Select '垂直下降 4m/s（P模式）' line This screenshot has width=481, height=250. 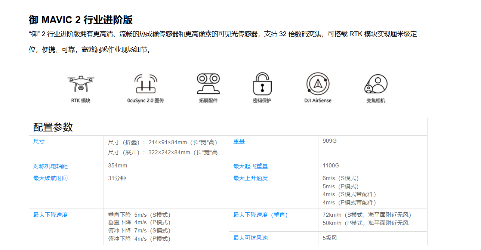pyautogui.click(x=139, y=223)
